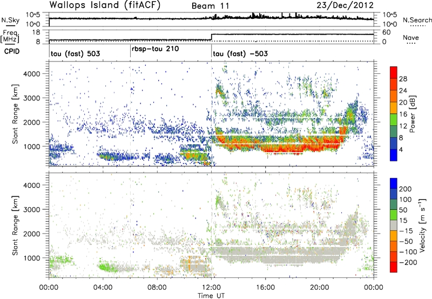Click the '4000' tick label of the velocity panel
This screenshot has height=299, width=432.
pyautogui.click(x=31, y=185)
